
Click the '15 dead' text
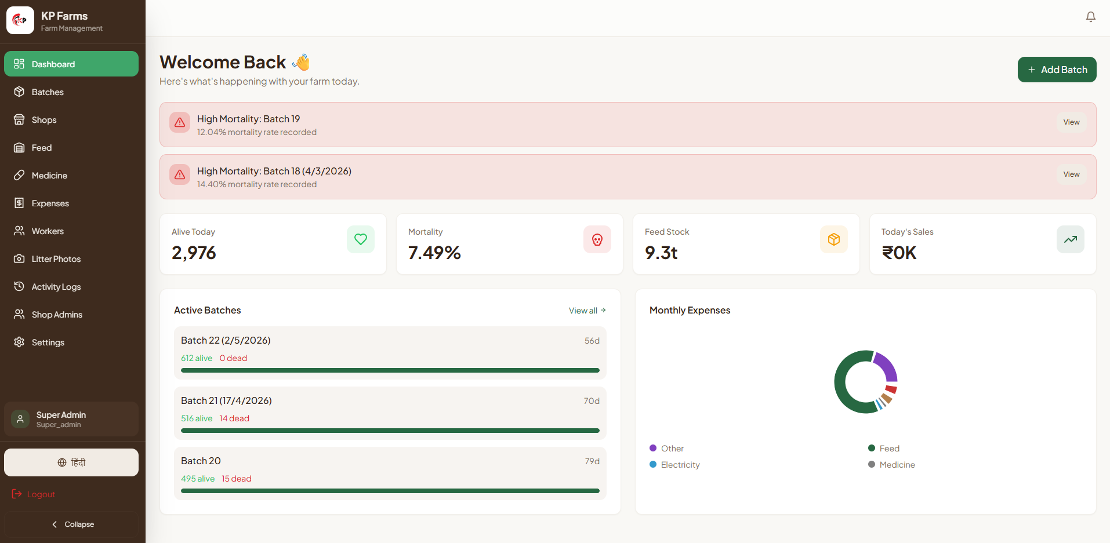point(237,479)
